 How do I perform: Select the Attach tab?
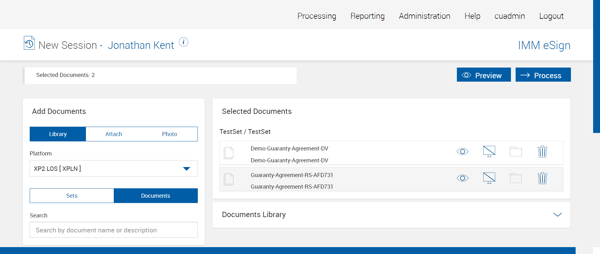pos(114,134)
